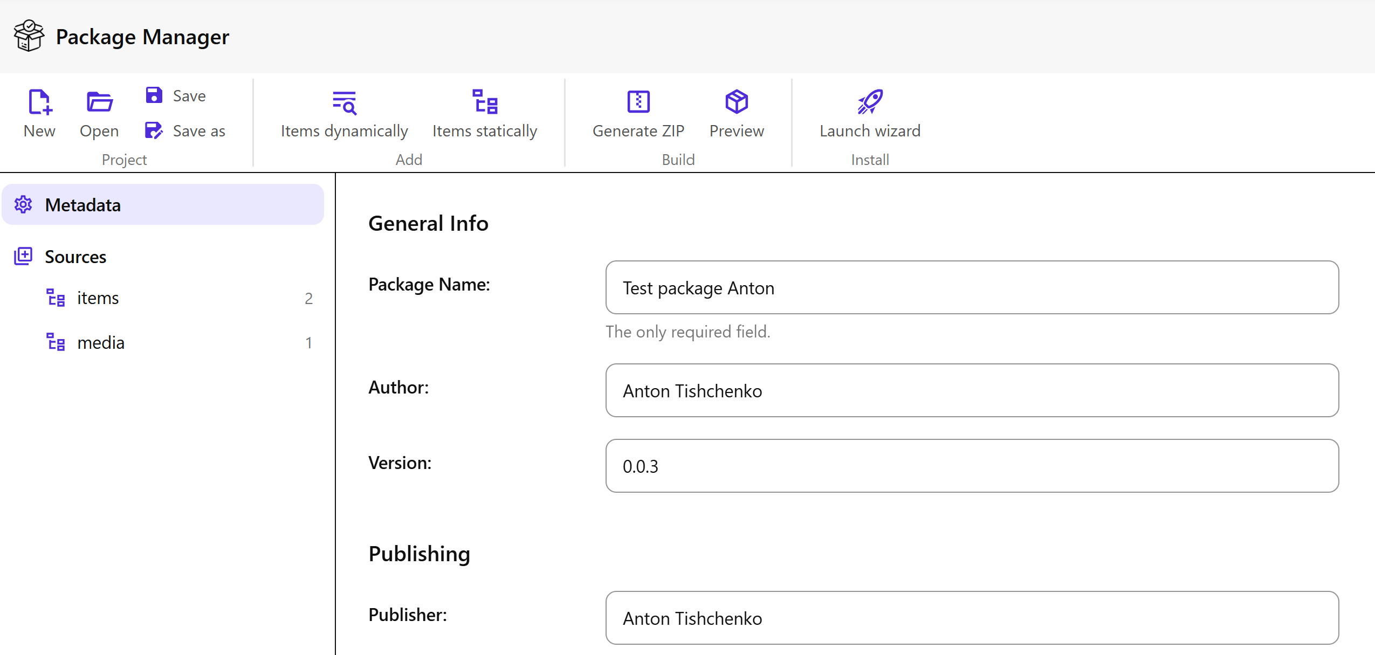Click the New button label
This screenshot has height=655, width=1375.
(39, 131)
